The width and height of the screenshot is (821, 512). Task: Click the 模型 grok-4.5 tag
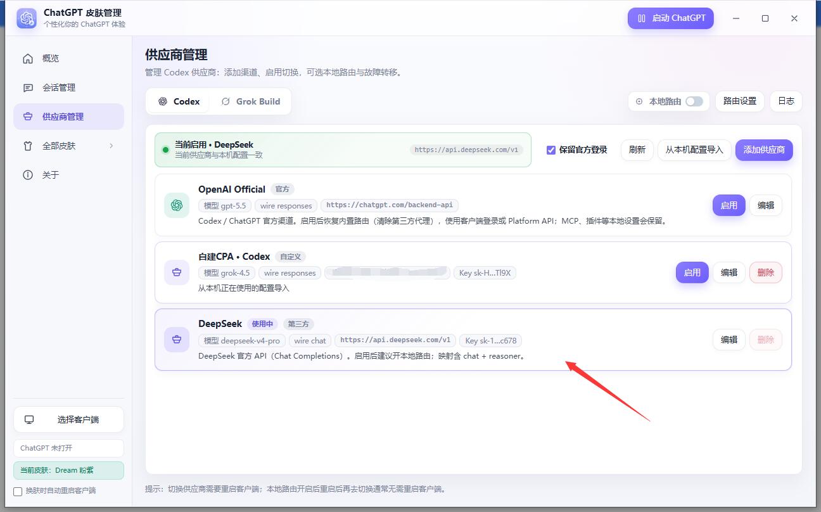pyautogui.click(x=227, y=273)
